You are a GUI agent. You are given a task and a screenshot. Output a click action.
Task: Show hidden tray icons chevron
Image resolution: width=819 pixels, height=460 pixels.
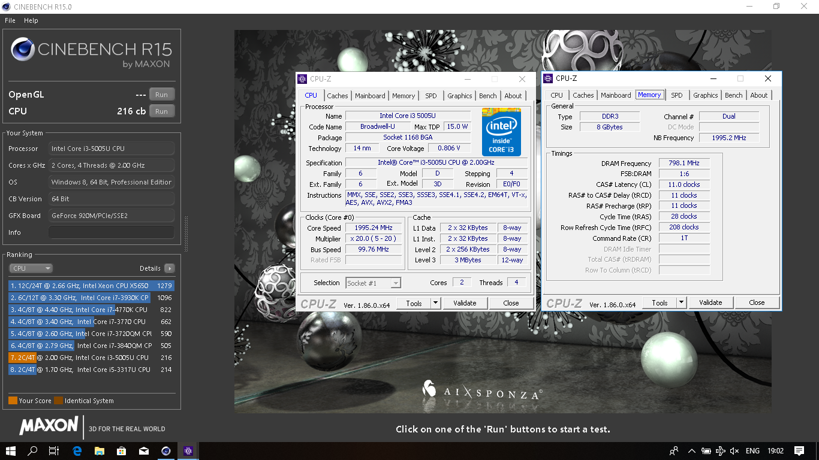[691, 451]
